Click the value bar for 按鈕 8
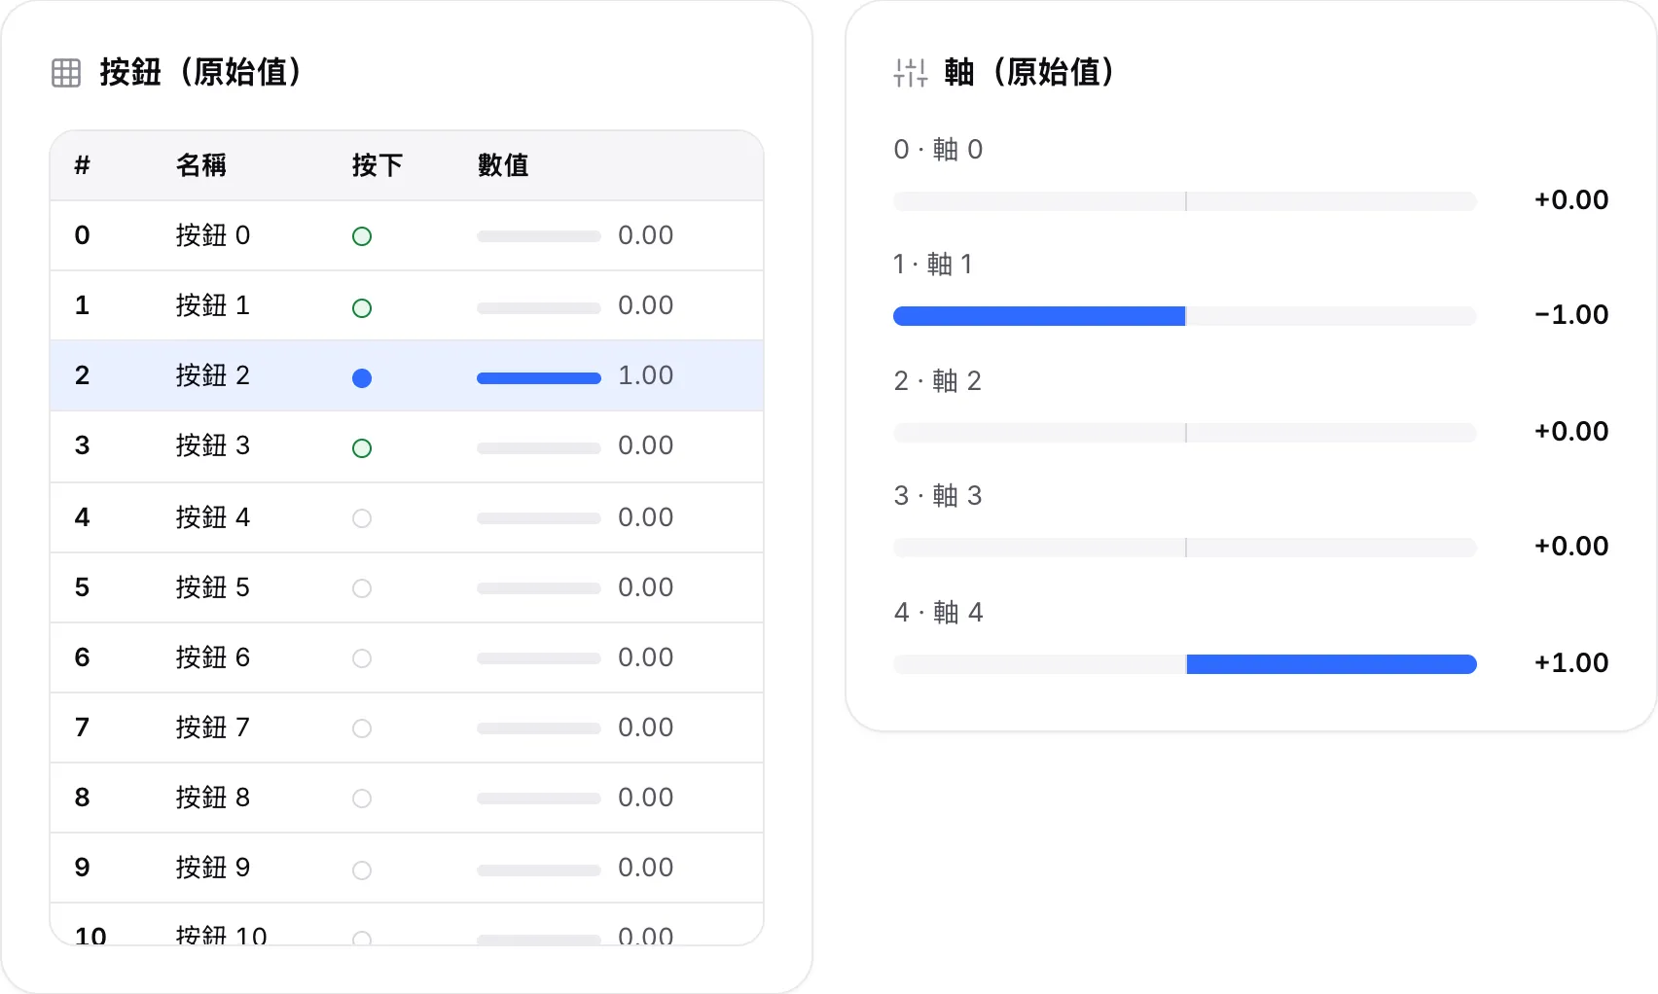 pos(539,799)
